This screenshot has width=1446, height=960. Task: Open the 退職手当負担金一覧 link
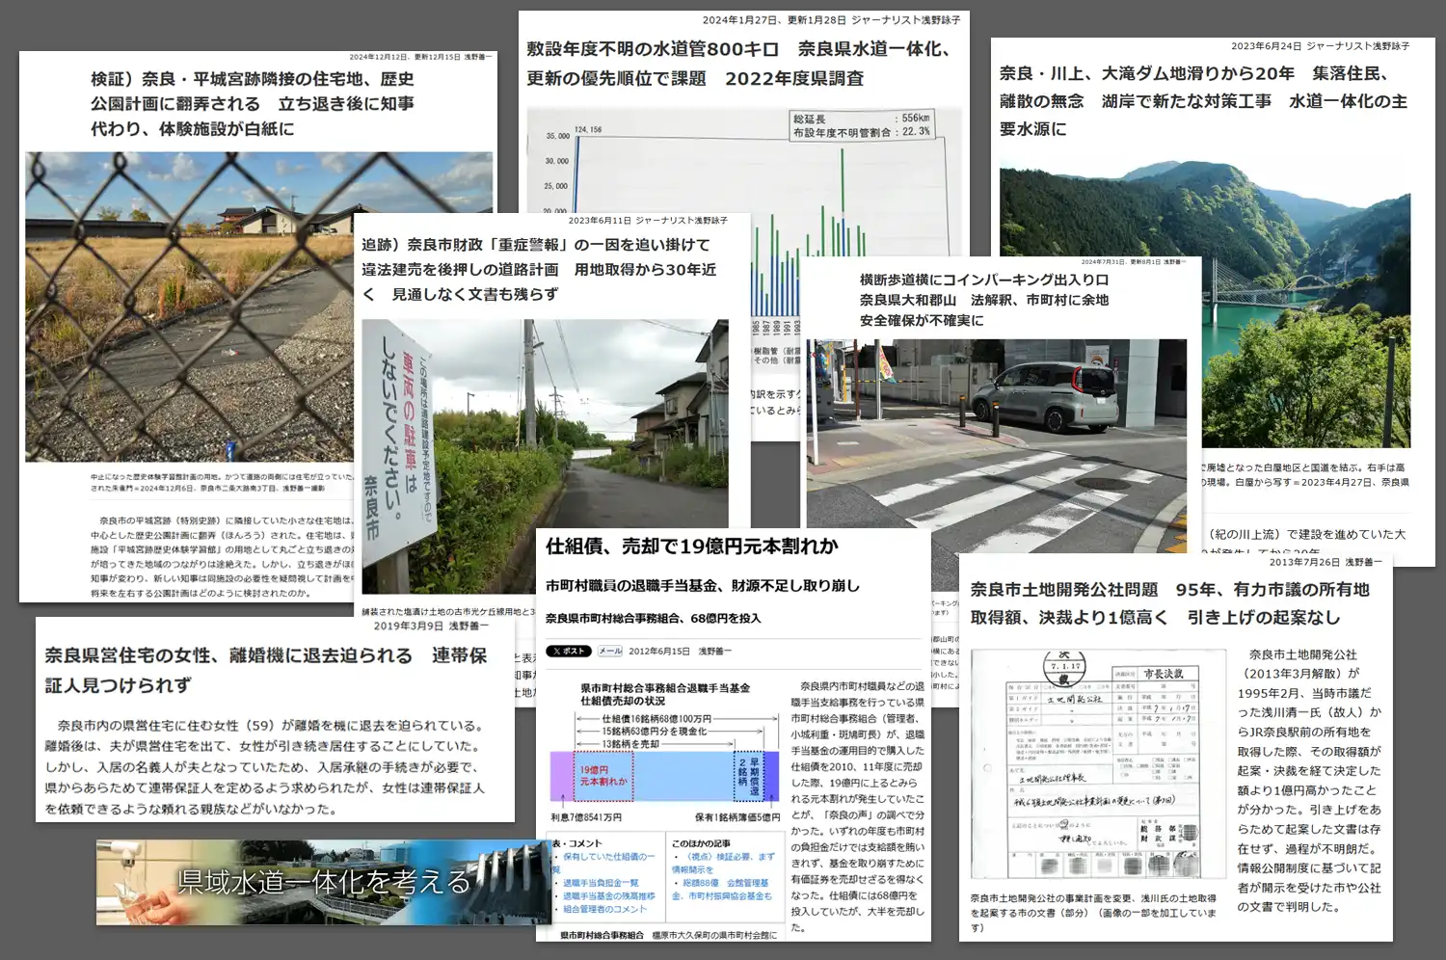(x=601, y=883)
